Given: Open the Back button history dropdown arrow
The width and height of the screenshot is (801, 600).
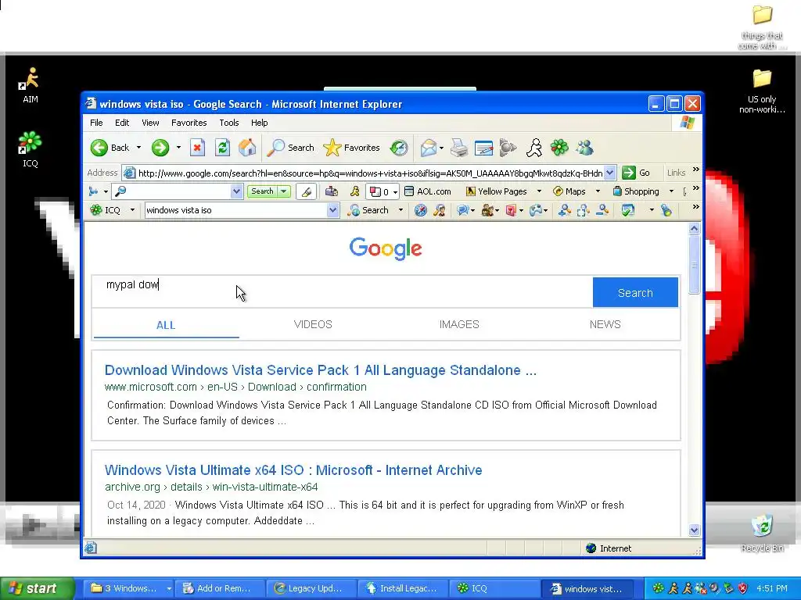Looking at the screenshot, I should tap(138, 148).
